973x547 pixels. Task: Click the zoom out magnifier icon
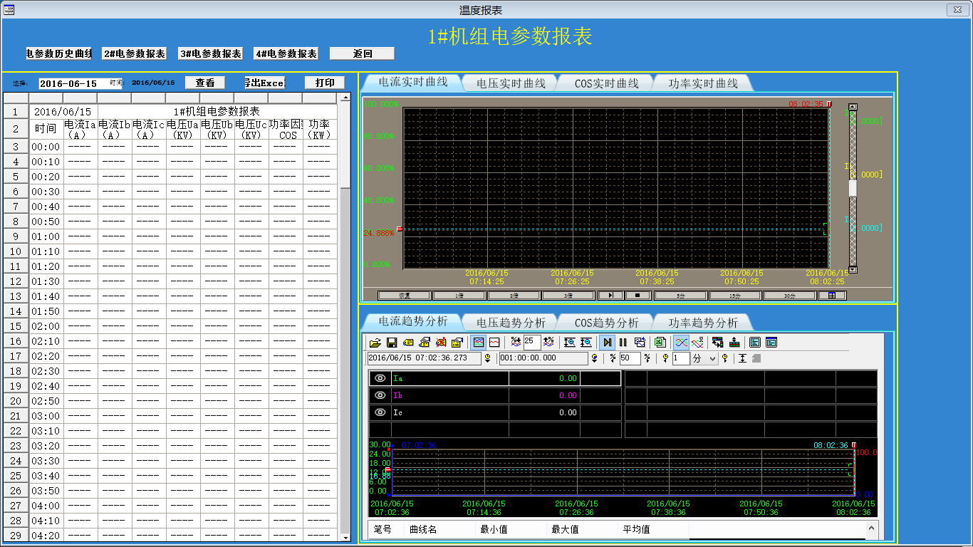click(586, 343)
